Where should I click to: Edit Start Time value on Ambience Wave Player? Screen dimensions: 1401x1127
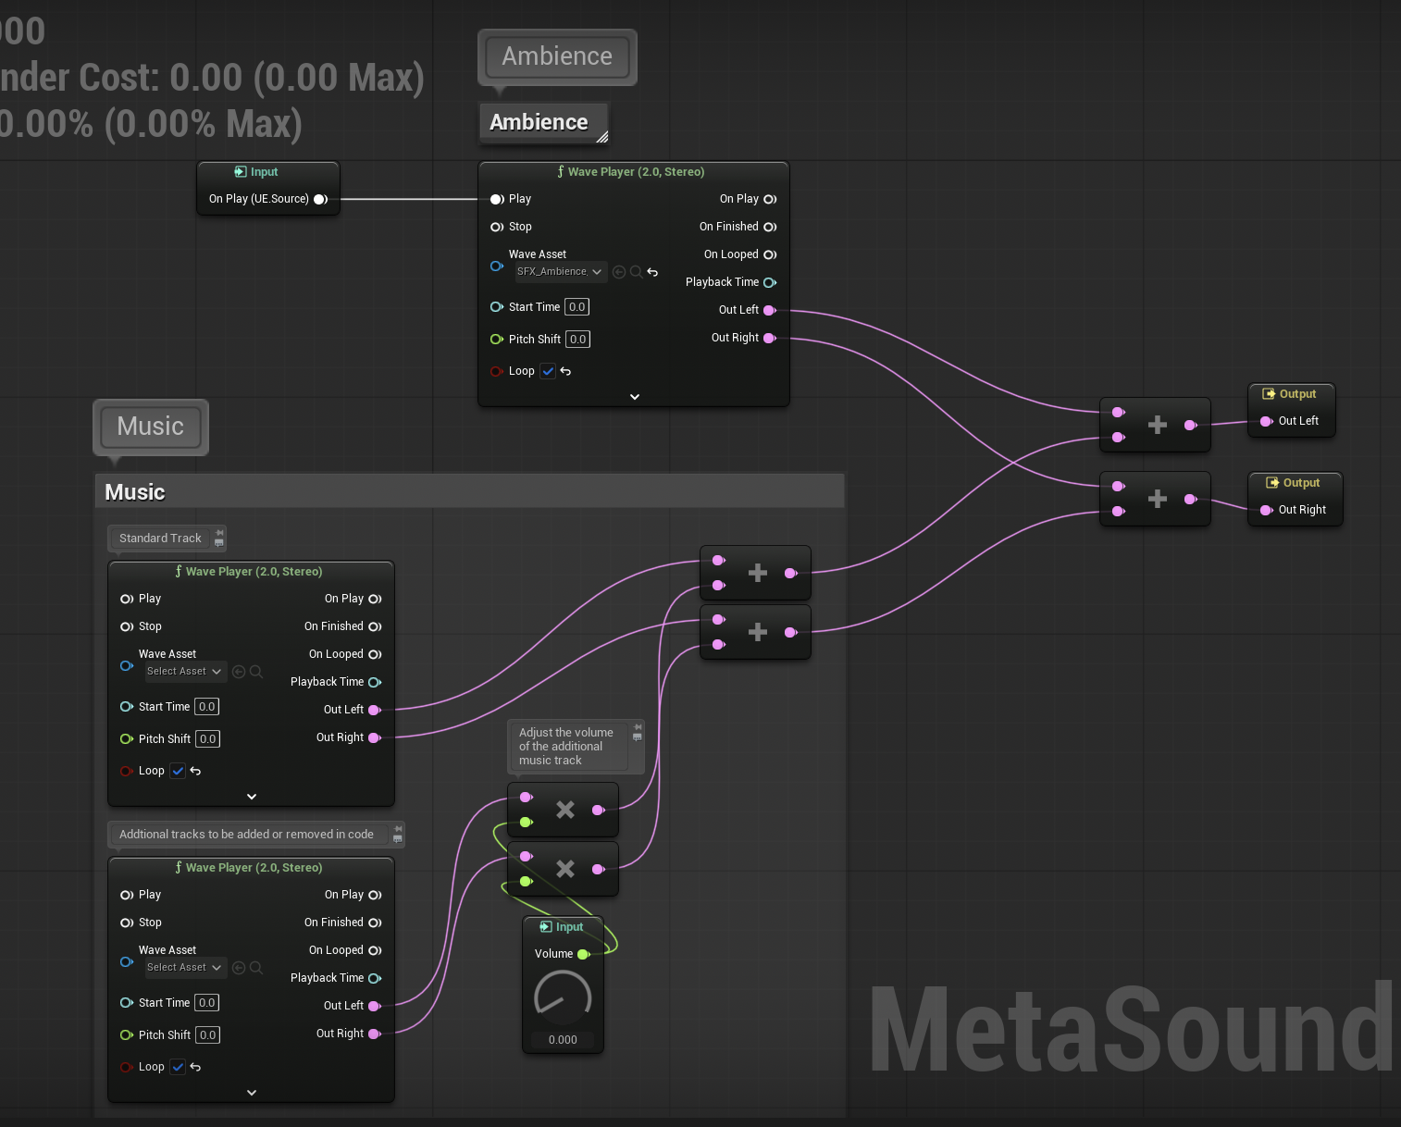point(577,307)
